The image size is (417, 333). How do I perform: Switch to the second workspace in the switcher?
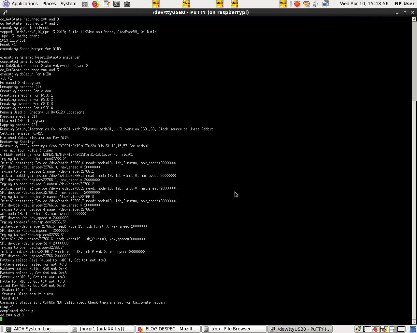coord(367,329)
